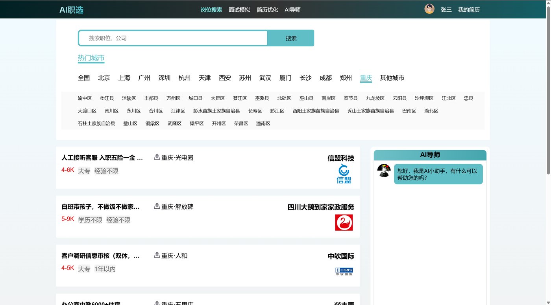This screenshot has height=305, width=551.
Task: Open the 面试模拟 navigation tab
Action: 239,10
